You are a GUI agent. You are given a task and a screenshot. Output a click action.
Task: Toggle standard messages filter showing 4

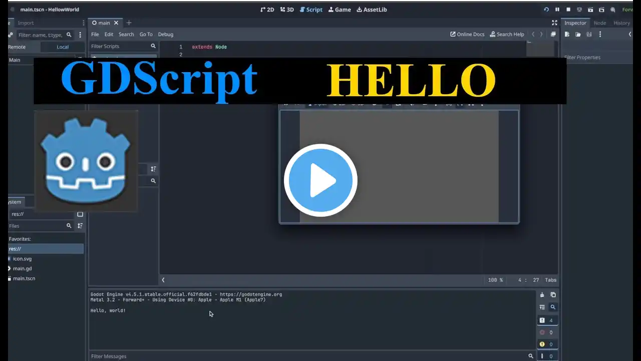(x=547, y=320)
